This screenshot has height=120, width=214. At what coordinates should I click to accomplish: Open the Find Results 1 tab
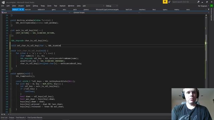click(21, 118)
